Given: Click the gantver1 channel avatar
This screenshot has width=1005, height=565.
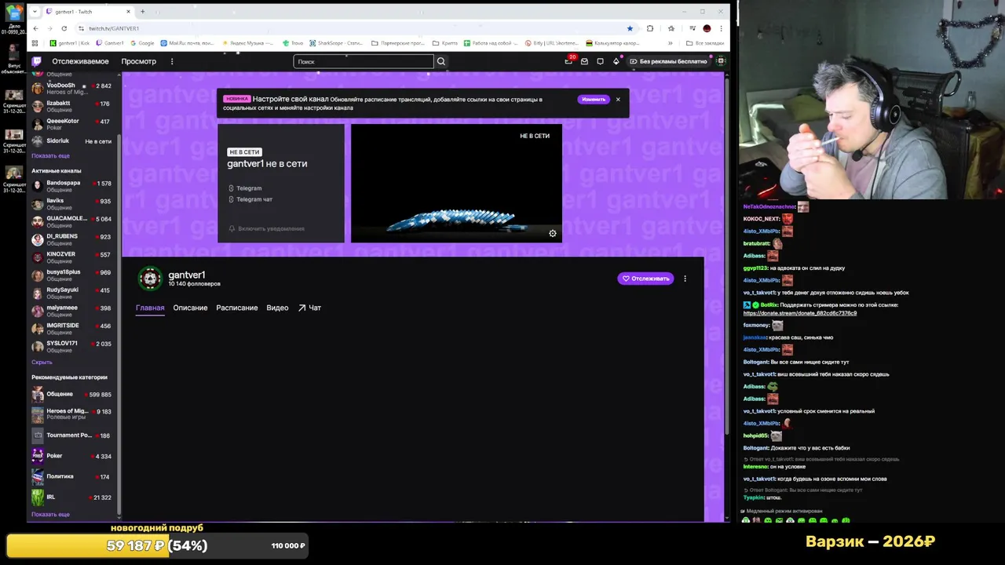Looking at the screenshot, I should 149,278.
